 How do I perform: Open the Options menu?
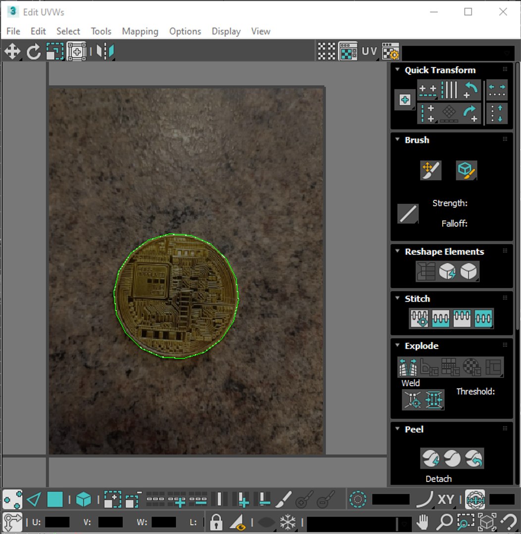tap(185, 31)
